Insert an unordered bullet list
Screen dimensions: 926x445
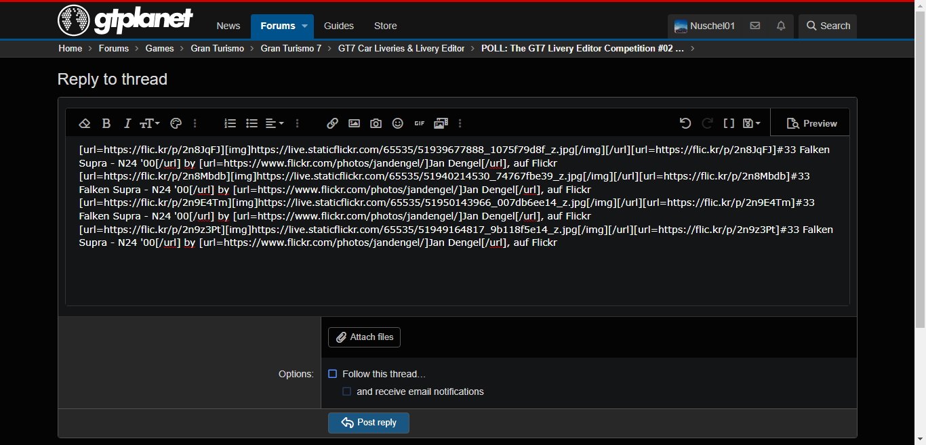[251, 123]
